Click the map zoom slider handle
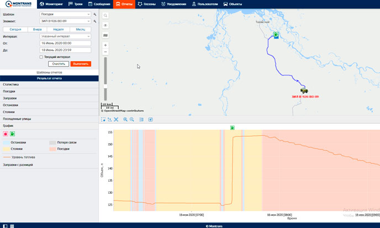Viewport: 380px width, 228px height. click(x=105, y=86)
